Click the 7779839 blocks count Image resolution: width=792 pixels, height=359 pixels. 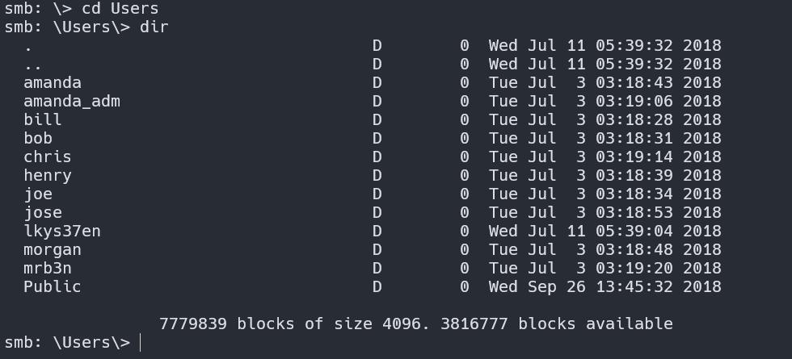click(x=192, y=324)
